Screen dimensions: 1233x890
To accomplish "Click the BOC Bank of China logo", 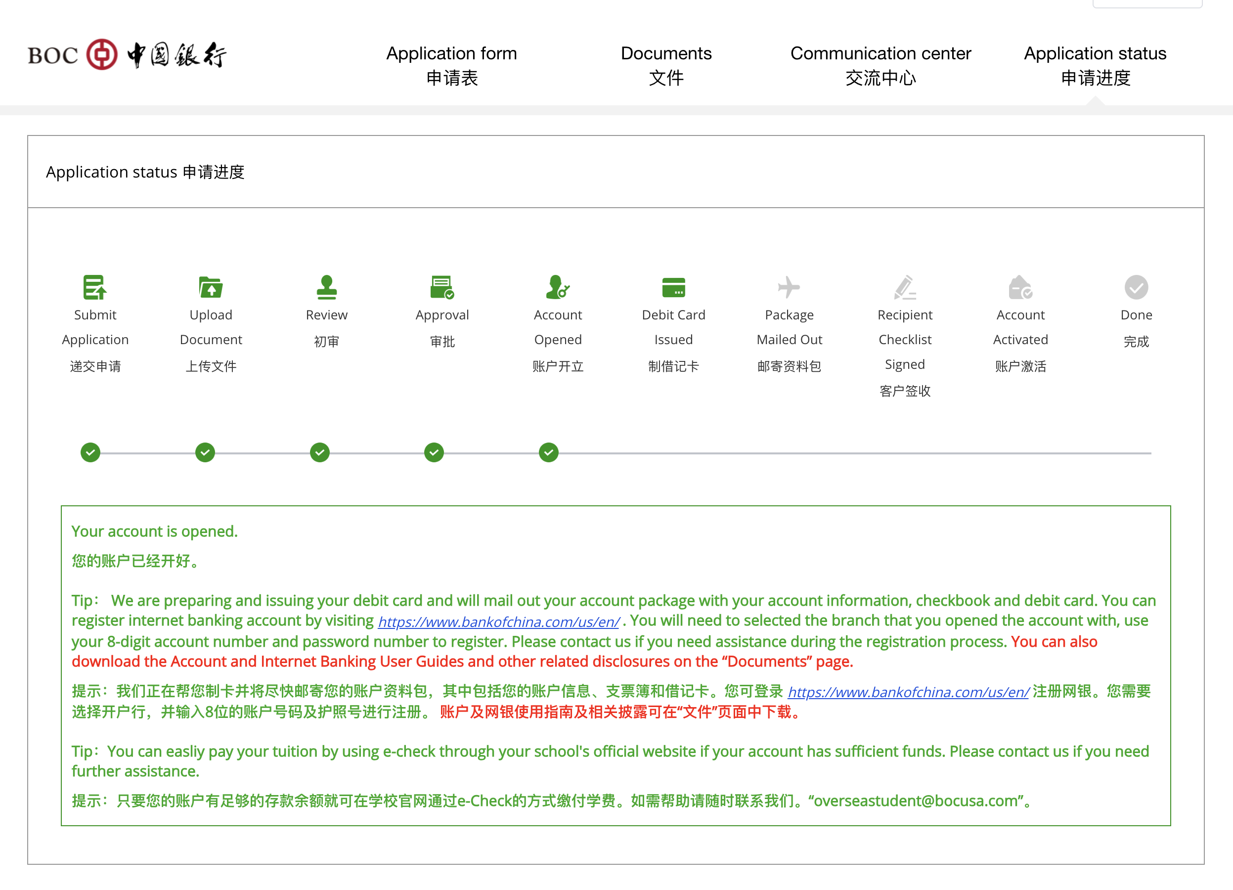I will (127, 54).
